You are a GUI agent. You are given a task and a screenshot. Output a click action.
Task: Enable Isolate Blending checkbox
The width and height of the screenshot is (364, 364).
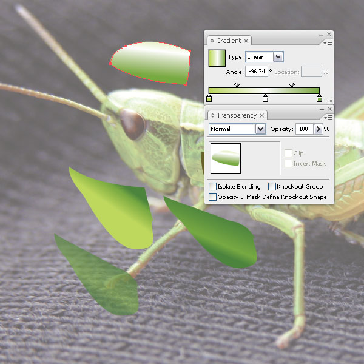[x=213, y=186]
